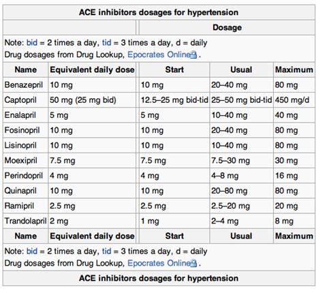
Task: Open the top 'bid' link
Action: pyautogui.click(x=32, y=43)
